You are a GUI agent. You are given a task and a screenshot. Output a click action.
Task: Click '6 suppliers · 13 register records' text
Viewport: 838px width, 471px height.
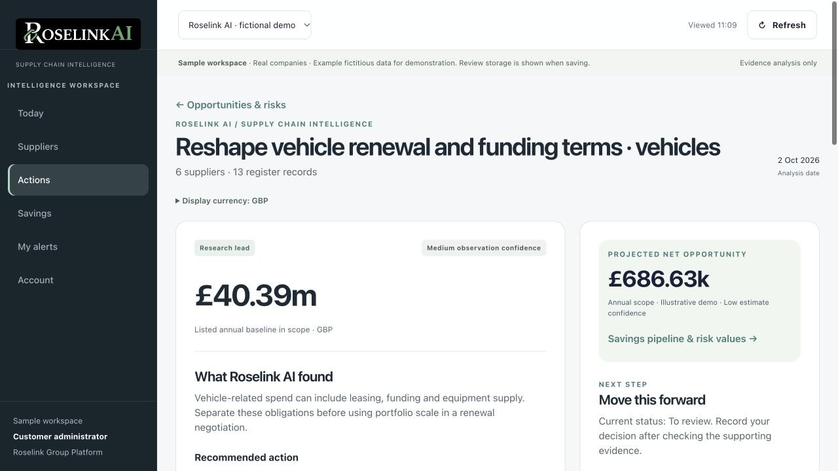click(x=246, y=172)
